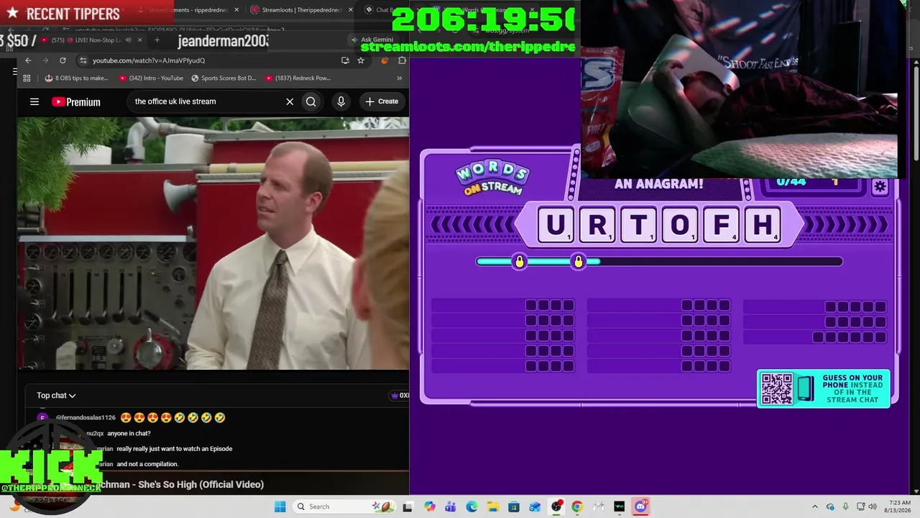Click the Ask Gemini button
The width and height of the screenshot is (920, 518).
[x=372, y=40]
